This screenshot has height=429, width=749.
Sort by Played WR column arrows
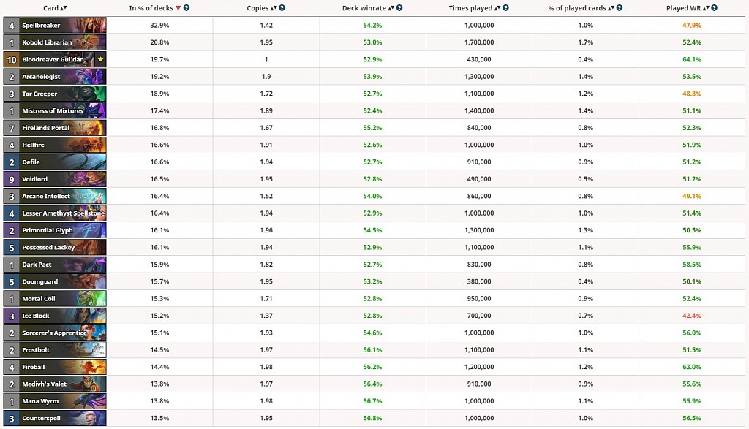pos(705,8)
